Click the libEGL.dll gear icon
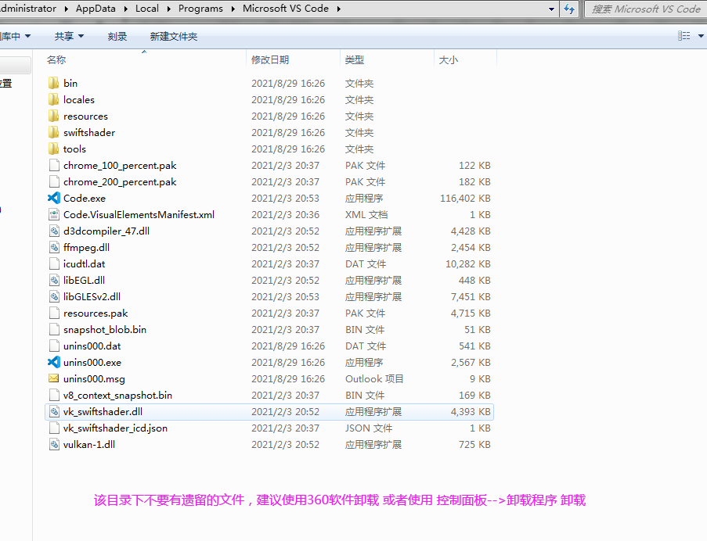Viewport: 707px width, 541px height. tap(55, 280)
